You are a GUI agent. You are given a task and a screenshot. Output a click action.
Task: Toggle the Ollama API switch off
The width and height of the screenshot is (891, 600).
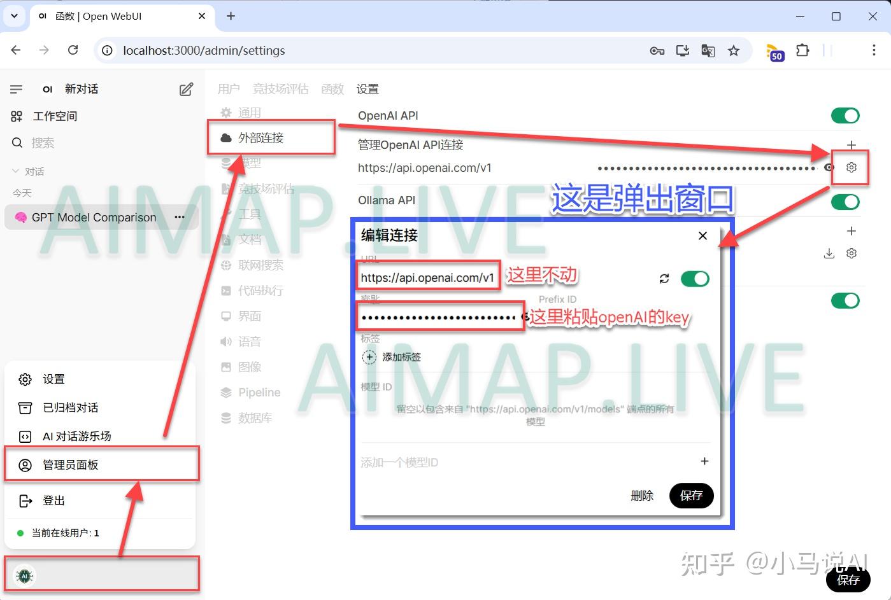[845, 202]
